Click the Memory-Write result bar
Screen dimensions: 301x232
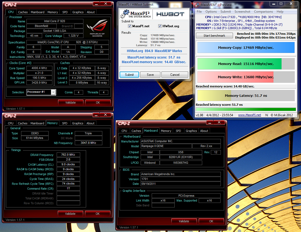246,77
